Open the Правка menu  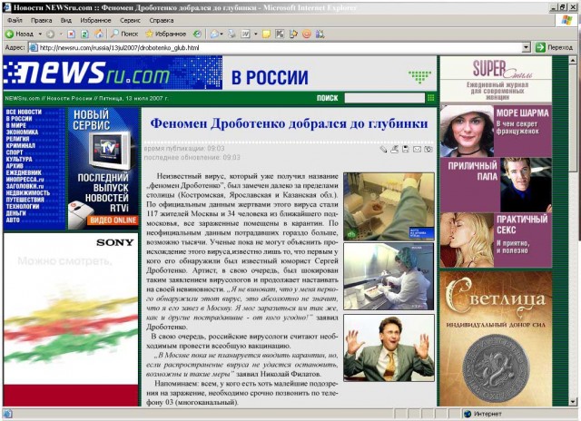point(41,20)
